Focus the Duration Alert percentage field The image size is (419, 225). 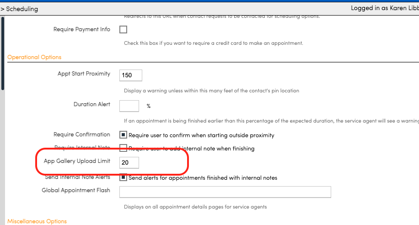tap(129, 106)
